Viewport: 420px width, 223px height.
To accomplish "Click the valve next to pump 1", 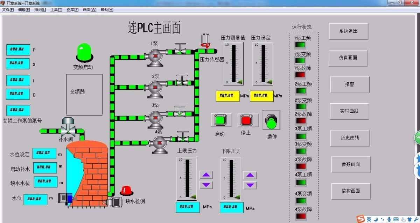I will pos(180,49).
